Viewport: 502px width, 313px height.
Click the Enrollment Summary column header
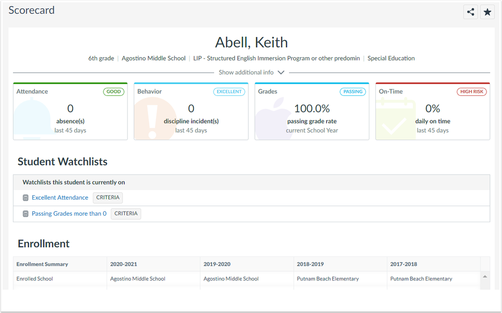click(x=42, y=264)
